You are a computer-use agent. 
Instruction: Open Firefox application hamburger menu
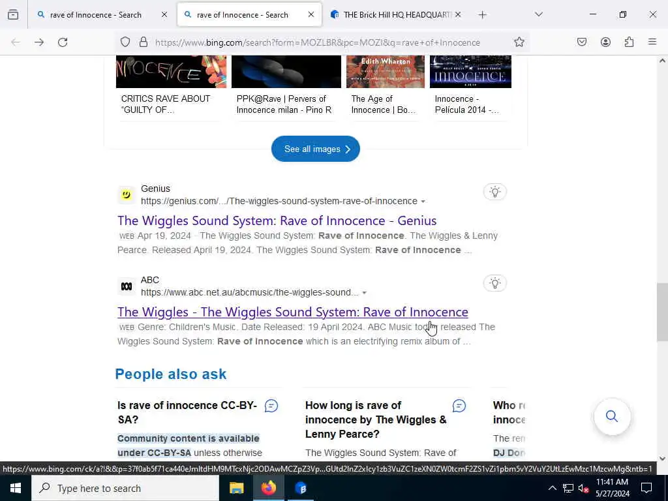coord(652,42)
